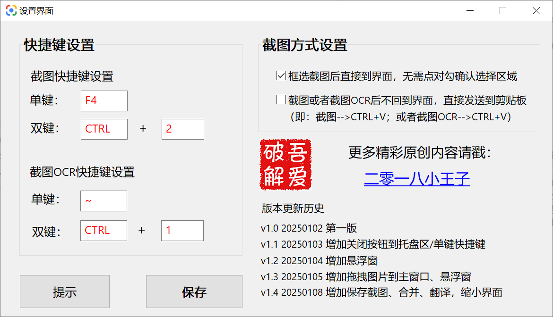Select the OCR second key field showing 1

click(x=182, y=231)
